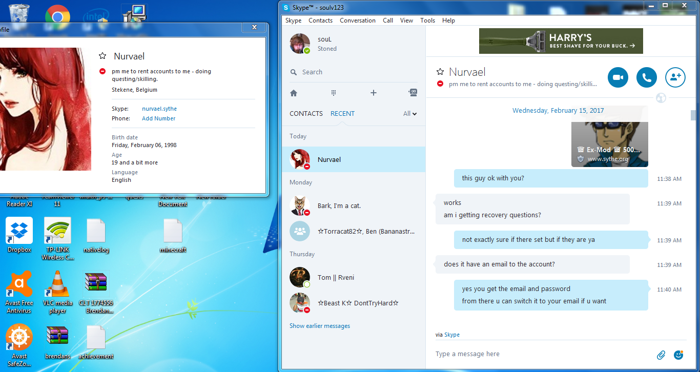700x372 pixels.
Task: Open the Call menu
Action: pos(388,20)
